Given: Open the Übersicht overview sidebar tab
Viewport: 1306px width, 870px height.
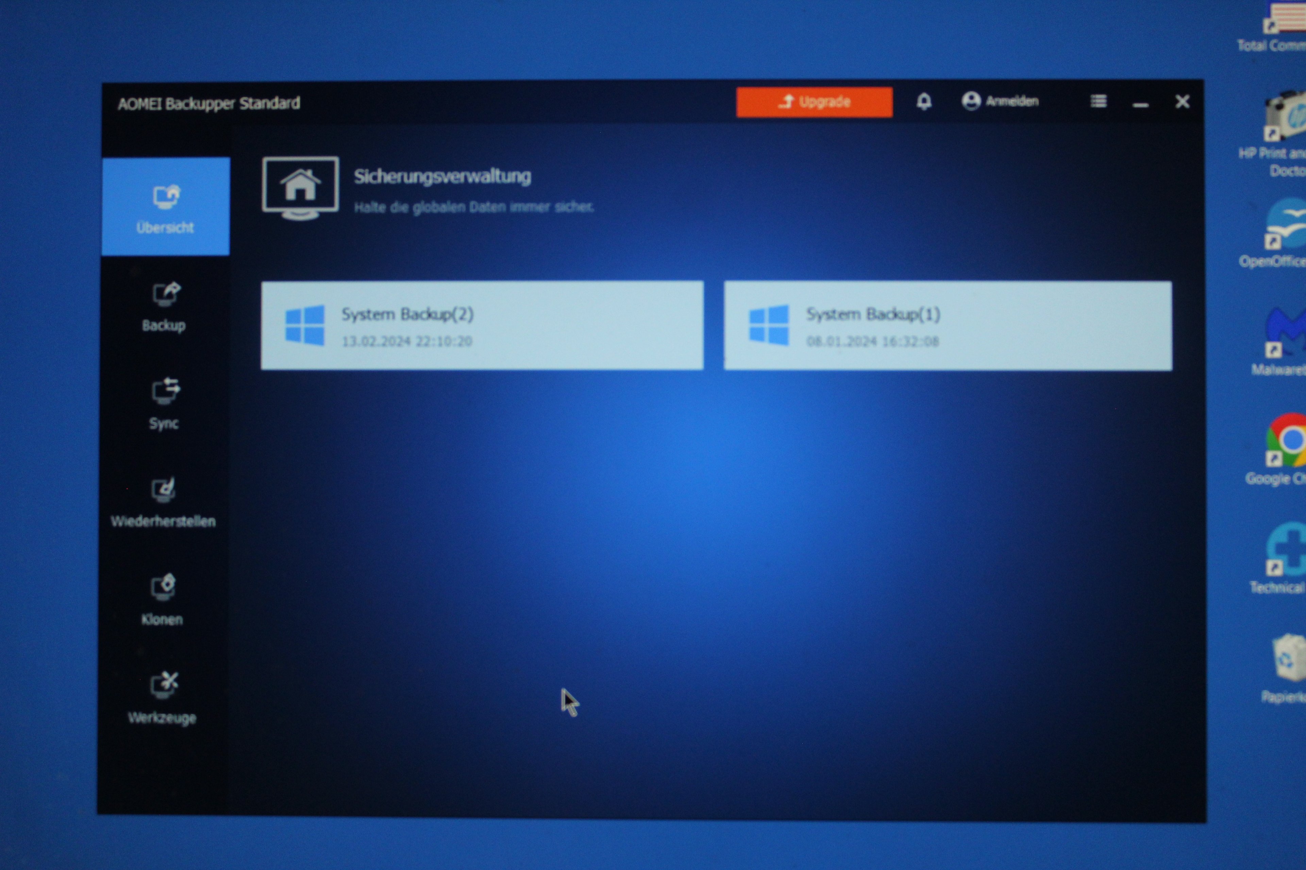Looking at the screenshot, I should 166,207.
